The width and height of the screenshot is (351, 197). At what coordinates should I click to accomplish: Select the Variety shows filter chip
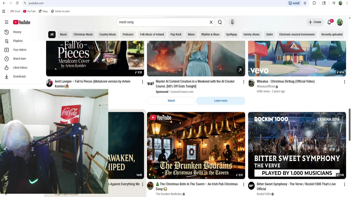[251, 34]
